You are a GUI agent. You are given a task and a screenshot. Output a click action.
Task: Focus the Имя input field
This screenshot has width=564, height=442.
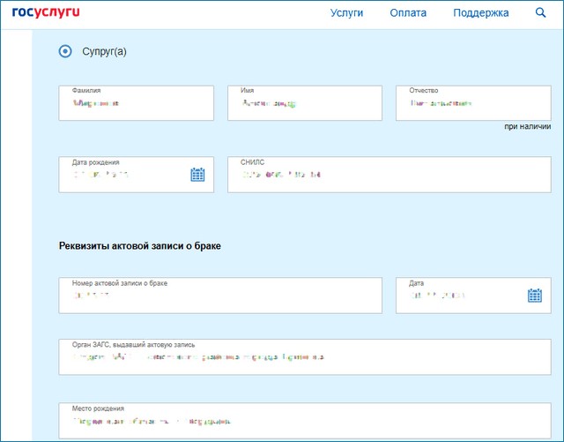coord(305,103)
